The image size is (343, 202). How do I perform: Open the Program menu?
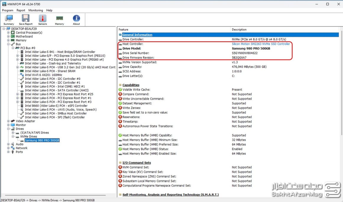pos(8,10)
